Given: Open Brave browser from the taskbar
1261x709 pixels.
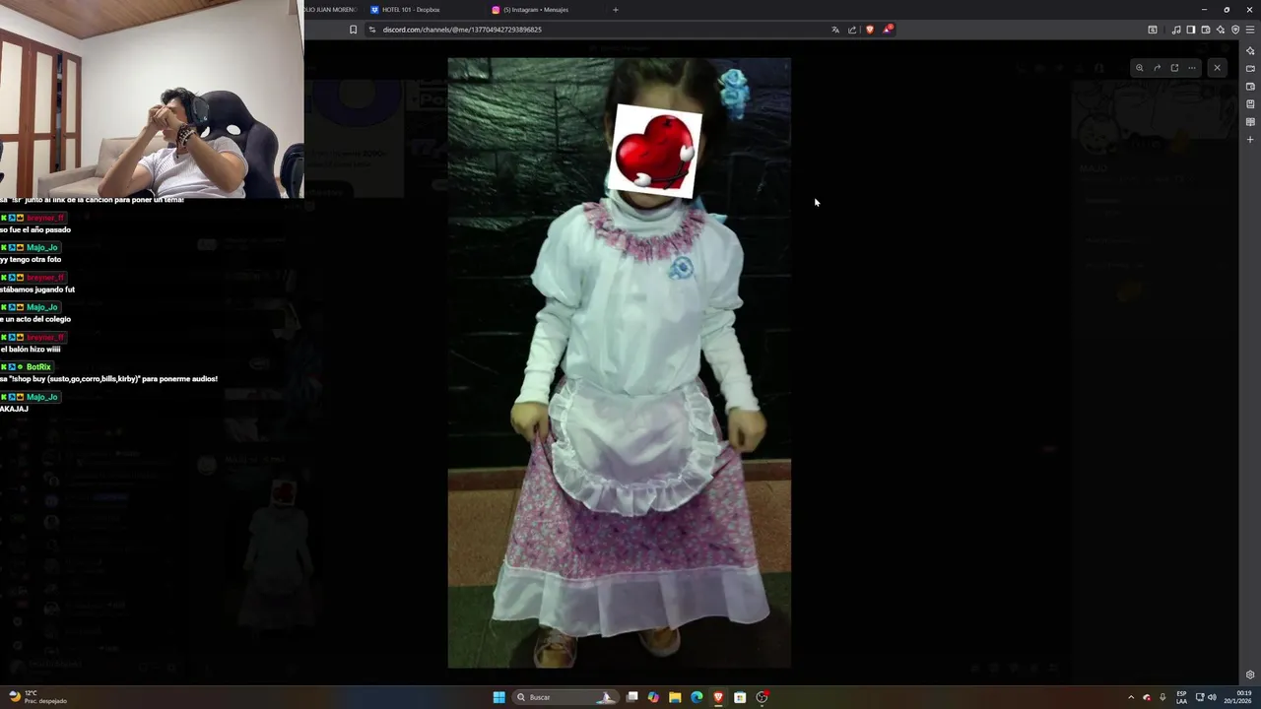Looking at the screenshot, I should tap(718, 697).
